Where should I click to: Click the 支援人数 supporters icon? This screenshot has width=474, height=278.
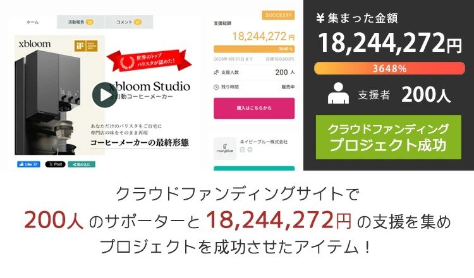[x=216, y=73]
